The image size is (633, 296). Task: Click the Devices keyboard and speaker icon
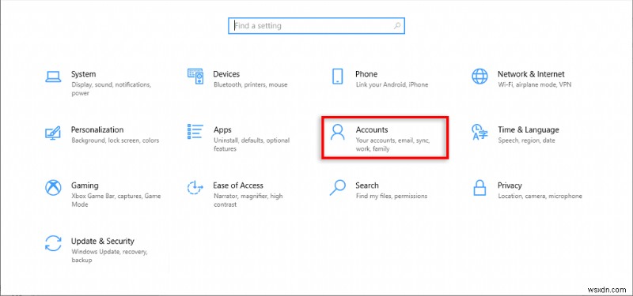point(195,76)
